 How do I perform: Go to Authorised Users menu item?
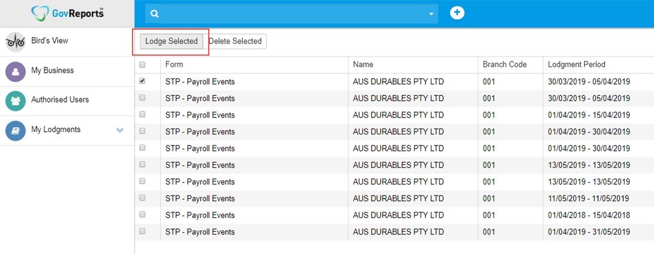(60, 100)
